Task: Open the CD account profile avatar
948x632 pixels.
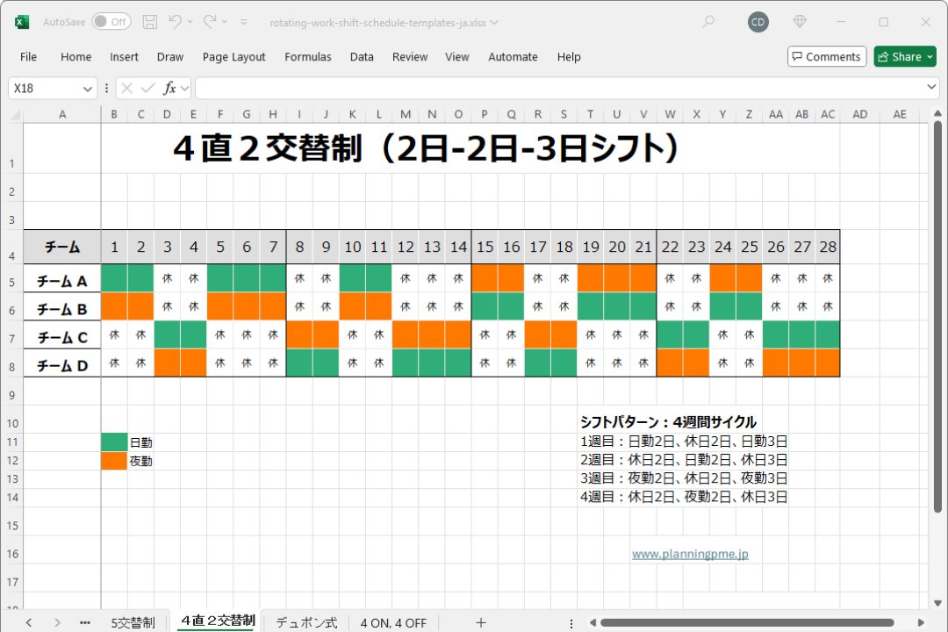Action: tap(758, 22)
